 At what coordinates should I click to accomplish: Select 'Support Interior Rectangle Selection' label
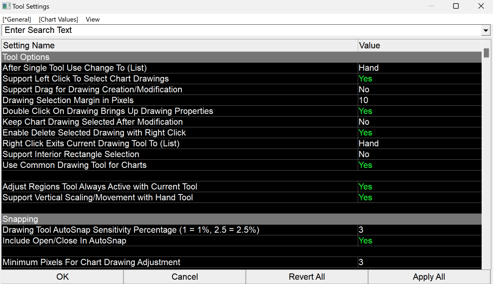tap(71, 154)
